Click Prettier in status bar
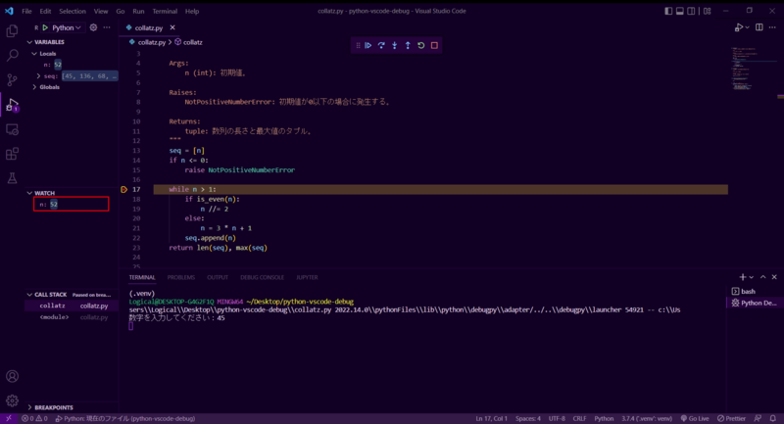The image size is (784, 424). pyautogui.click(x=731, y=418)
